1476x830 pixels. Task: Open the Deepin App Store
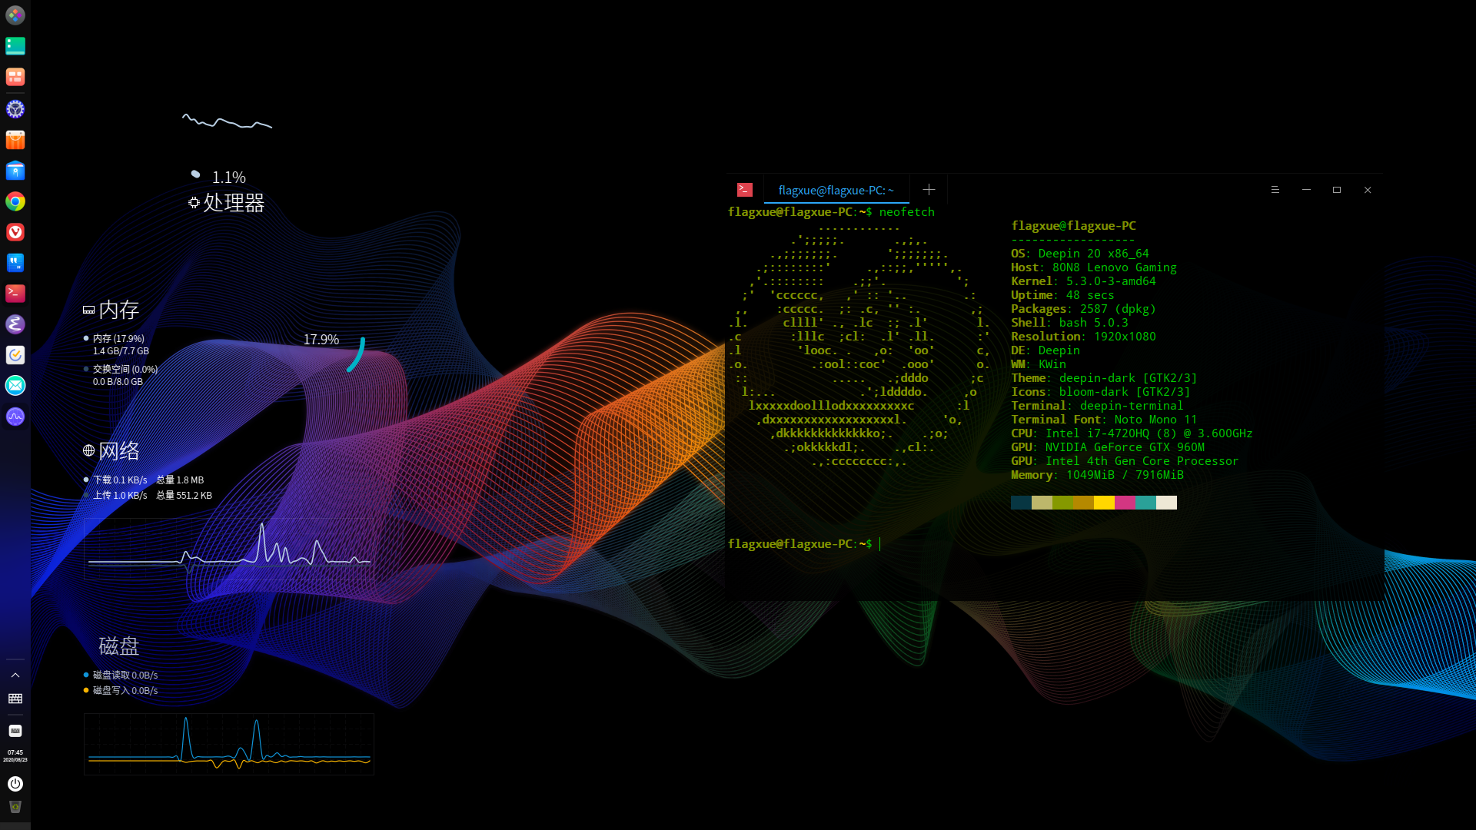tap(15, 140)
